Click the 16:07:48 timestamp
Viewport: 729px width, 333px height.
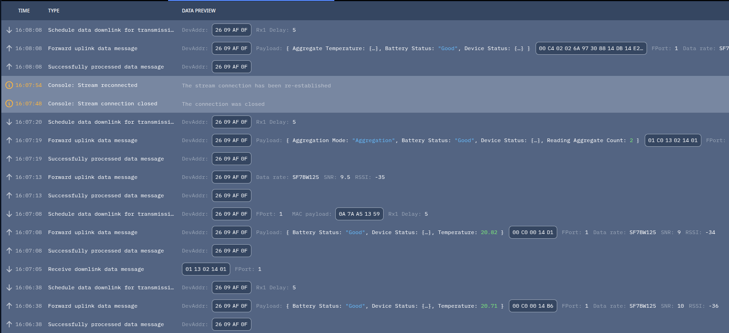point(29,103)
